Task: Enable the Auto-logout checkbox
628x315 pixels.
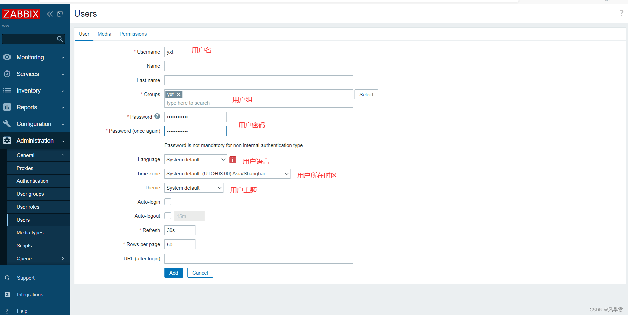Action: click(168, 216)
